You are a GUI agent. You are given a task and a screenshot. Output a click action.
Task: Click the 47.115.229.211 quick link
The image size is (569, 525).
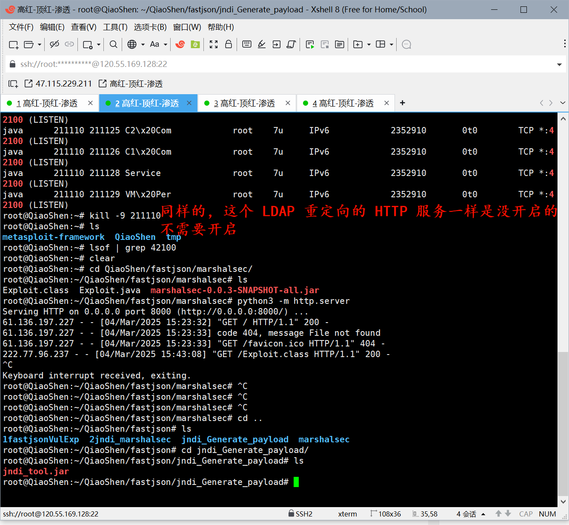pyautogui.click(x=59, y=84)
